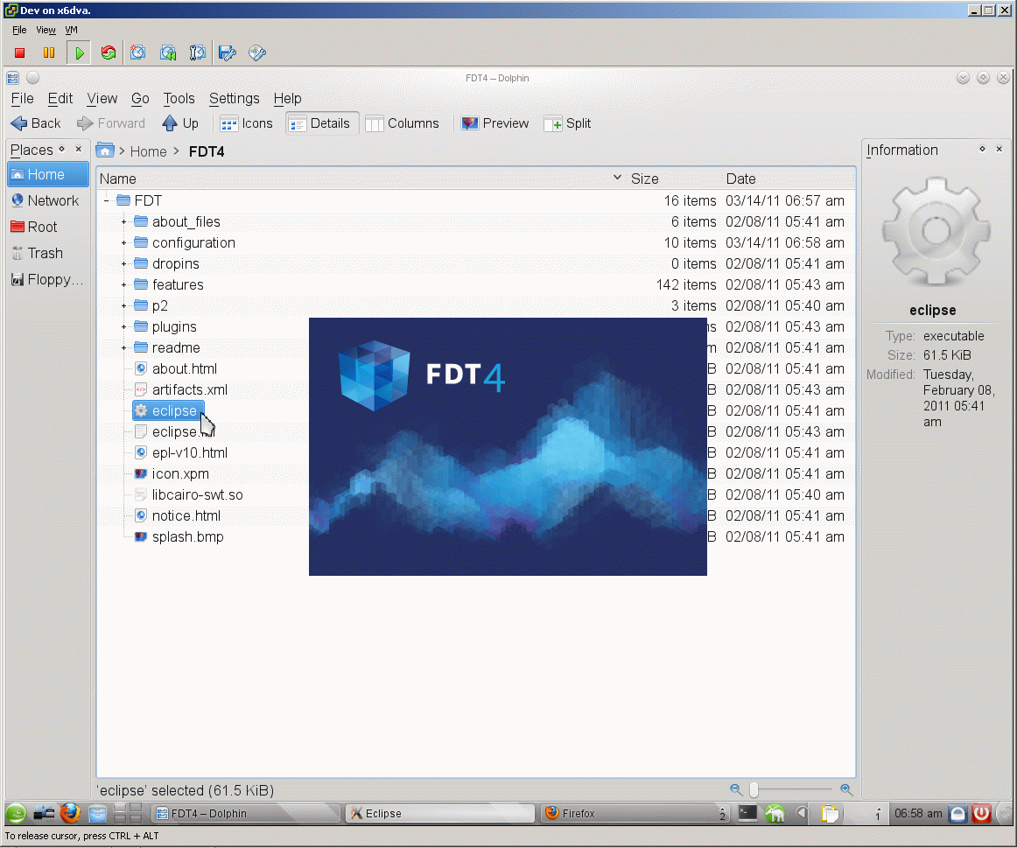Open Dolphin's Help menu
The height and width of the screenshot is (848, 1017).
pos(287,99)
